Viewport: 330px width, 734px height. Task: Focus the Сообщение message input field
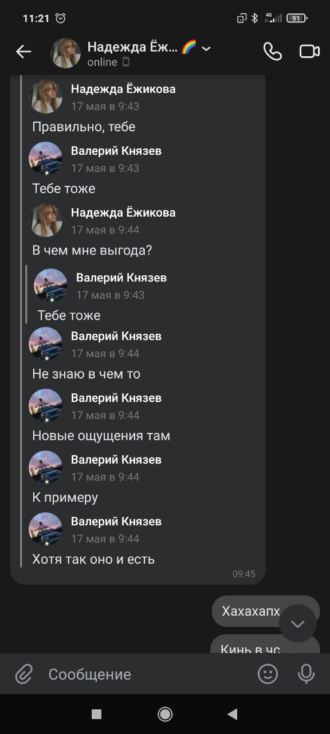(x=149, y=674)
